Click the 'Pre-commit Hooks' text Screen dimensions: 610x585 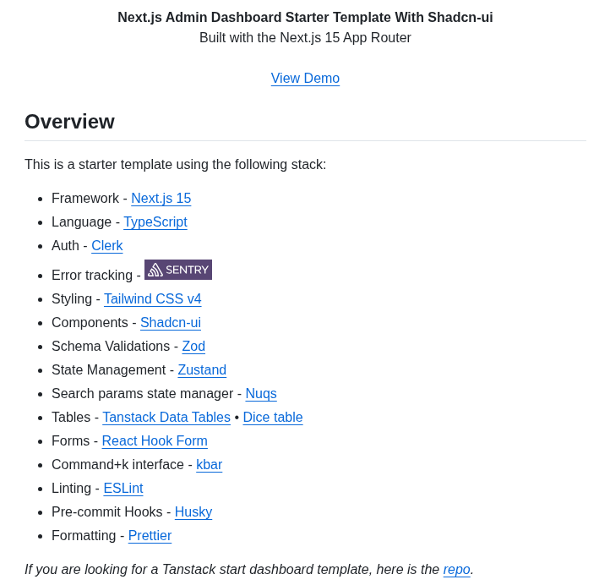(107, 511)
